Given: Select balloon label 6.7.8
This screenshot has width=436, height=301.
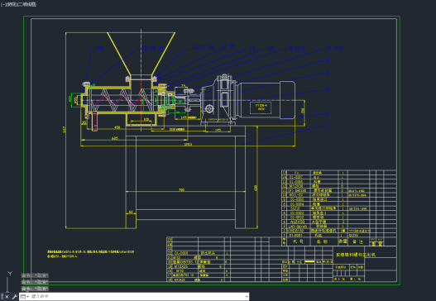Looking at the screenshot, I should (335, 48).
